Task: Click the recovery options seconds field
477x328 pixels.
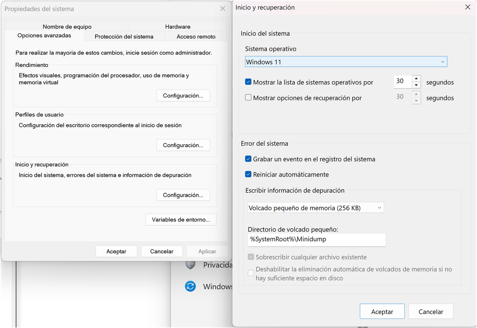Action: tap(403, 97)
